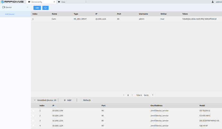The height and width of the screenshot is (129, 222).
Task: Switch to the View tab
Action: point(63,2)
